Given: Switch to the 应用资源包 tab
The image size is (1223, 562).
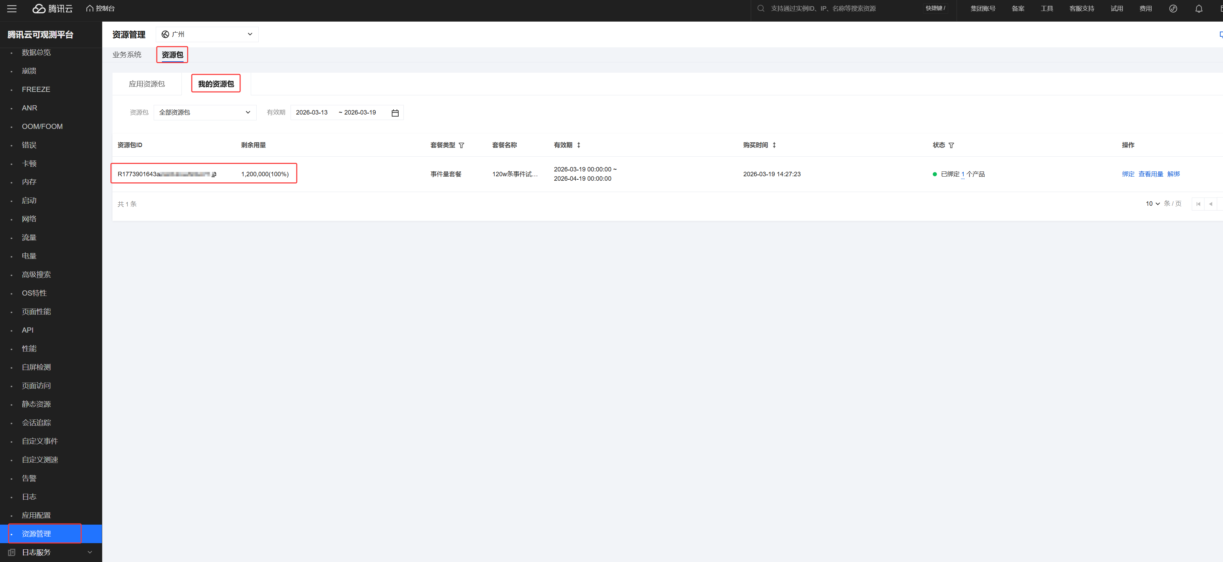Looking at the screenshot, I should (x=147, y=84).
